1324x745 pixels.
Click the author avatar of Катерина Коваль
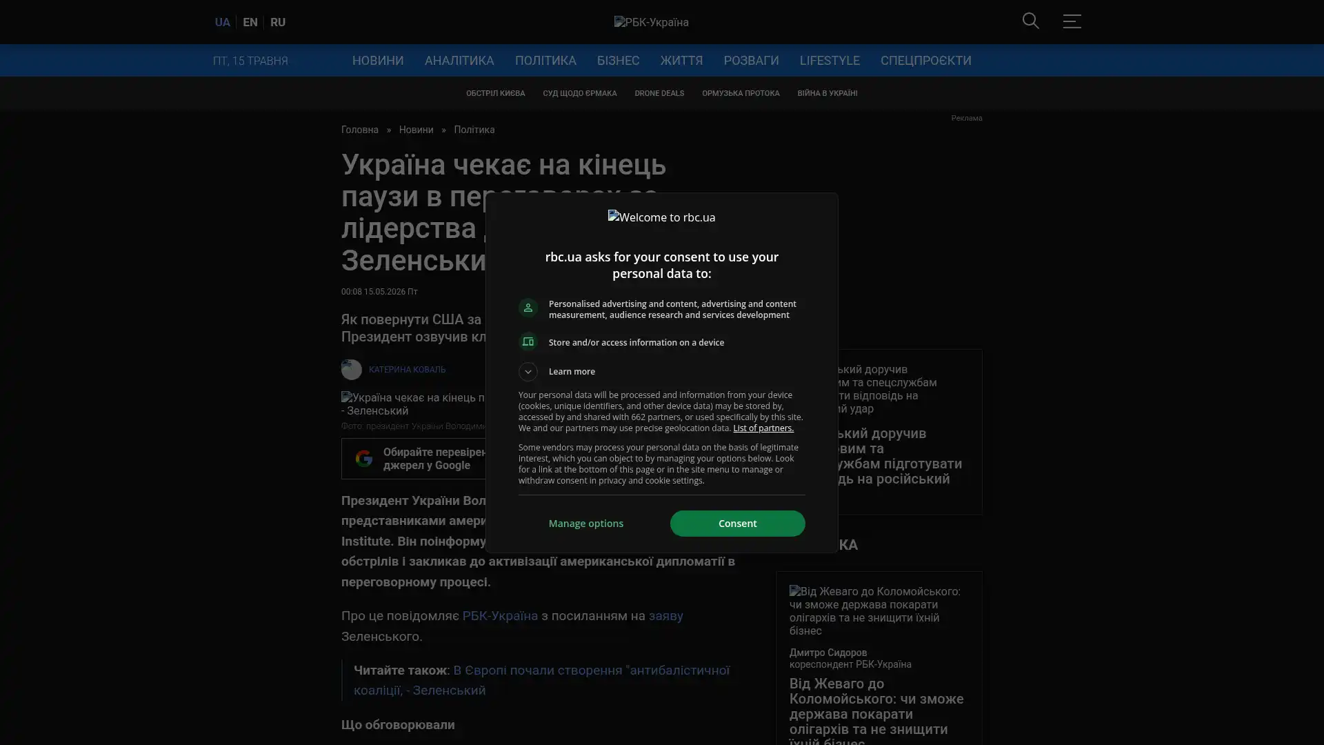(351, 370)
